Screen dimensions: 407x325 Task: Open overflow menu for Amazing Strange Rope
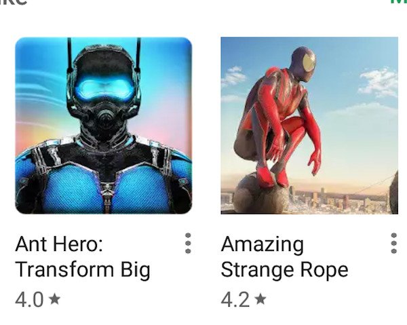click(393, 243)
